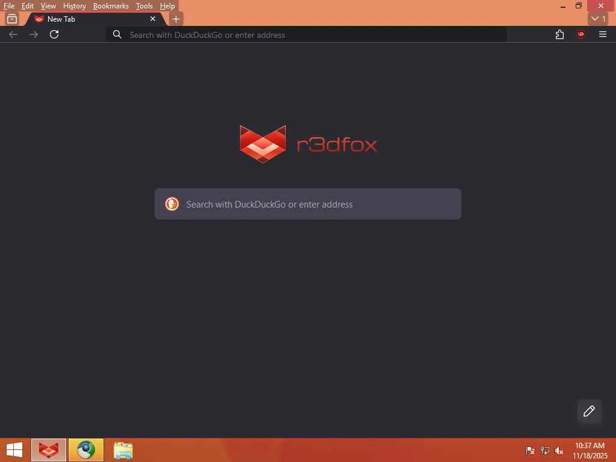Viewport: 616px width, 462px height.
Task: Go back one page
Action: point(13,34)
